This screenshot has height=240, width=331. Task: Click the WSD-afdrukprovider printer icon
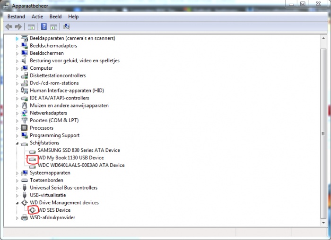(x=25, y=218)
